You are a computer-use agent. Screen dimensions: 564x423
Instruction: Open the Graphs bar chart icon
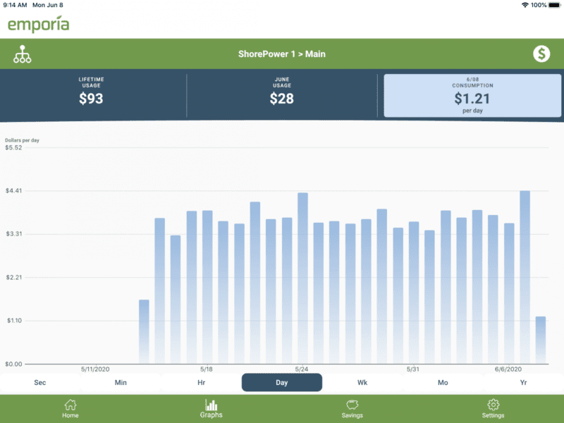tap(211, 405)
